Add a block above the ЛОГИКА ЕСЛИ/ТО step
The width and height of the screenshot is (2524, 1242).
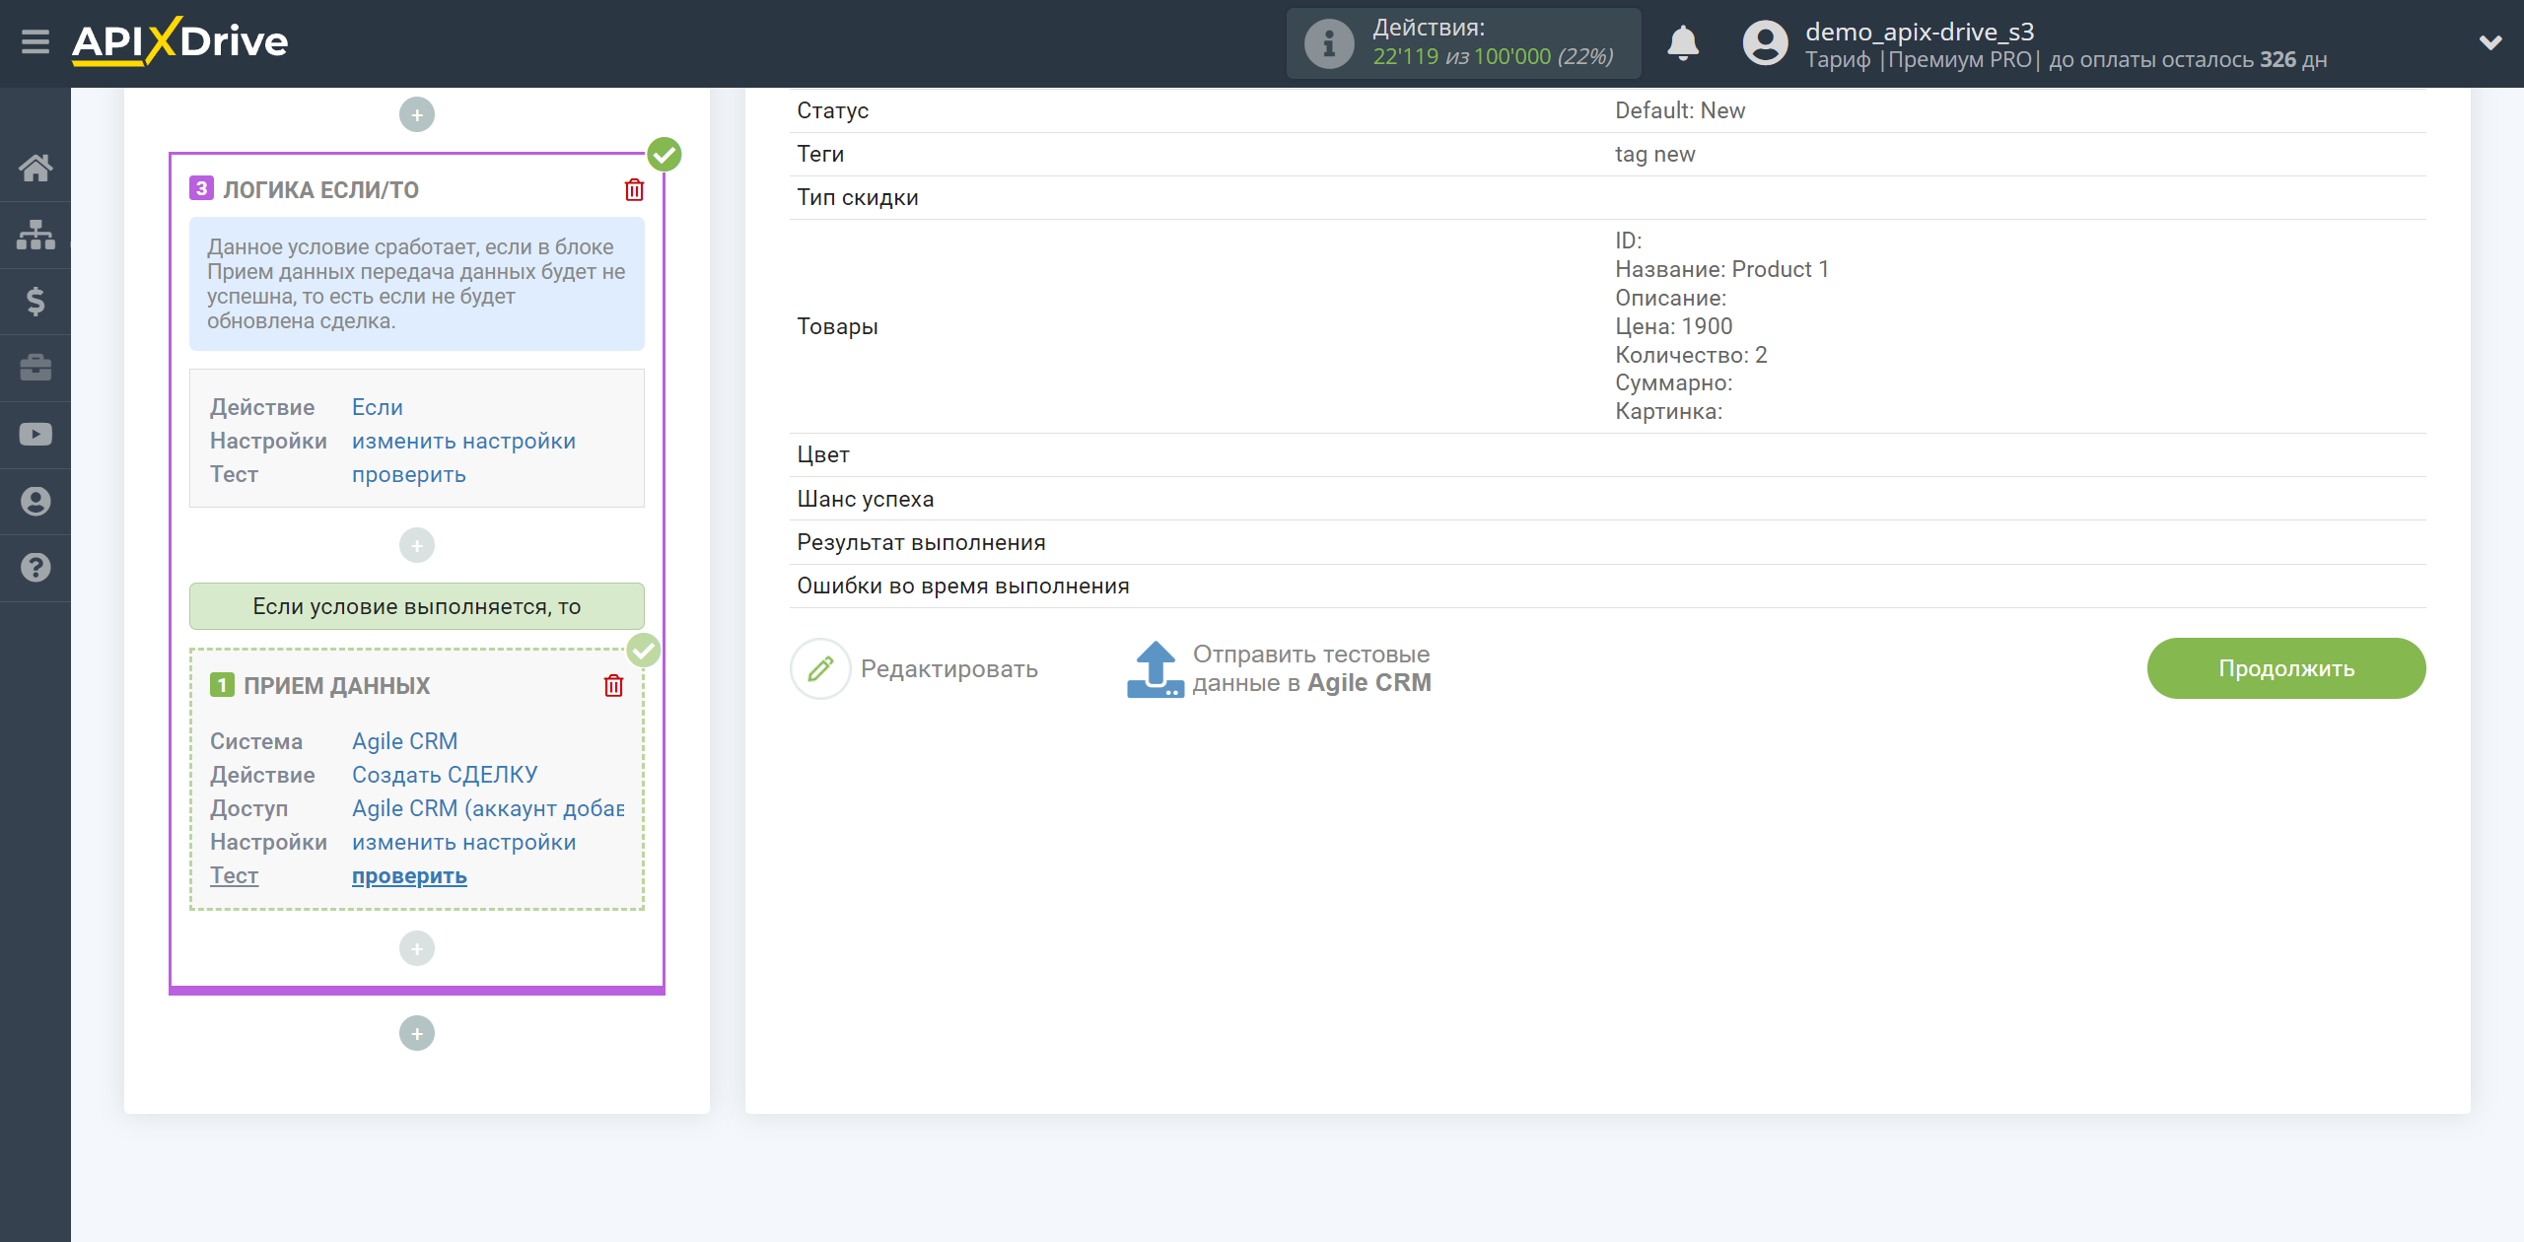tap(417, 114)
